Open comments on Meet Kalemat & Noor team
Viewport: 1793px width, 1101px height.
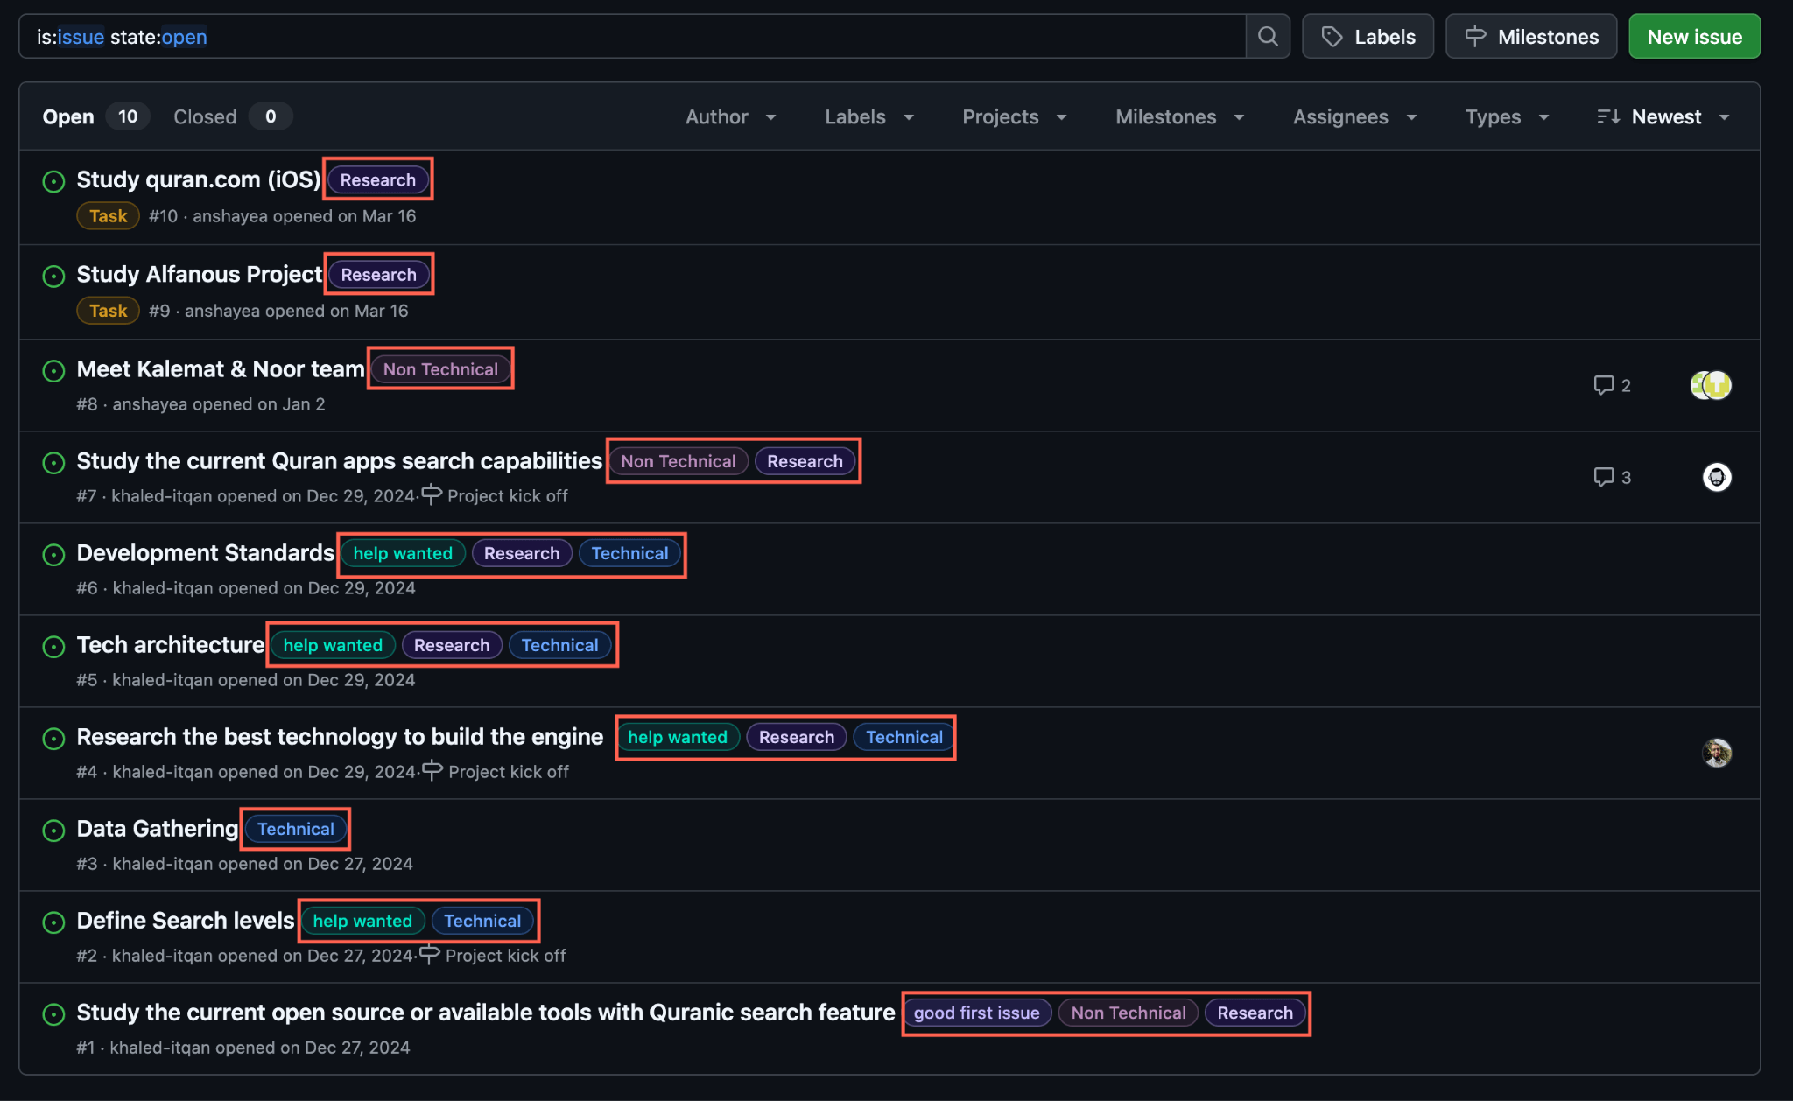[x=1612, y=386]
